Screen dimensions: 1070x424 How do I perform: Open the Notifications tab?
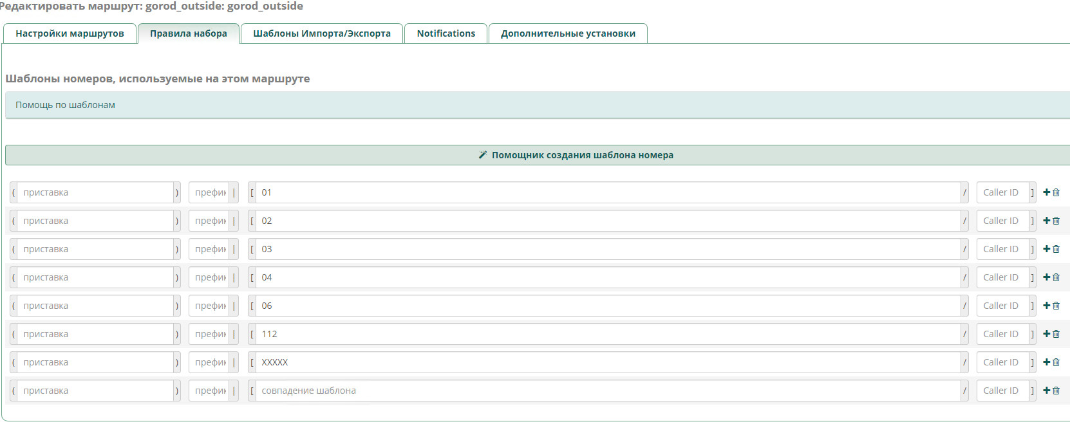pos(446,33)
